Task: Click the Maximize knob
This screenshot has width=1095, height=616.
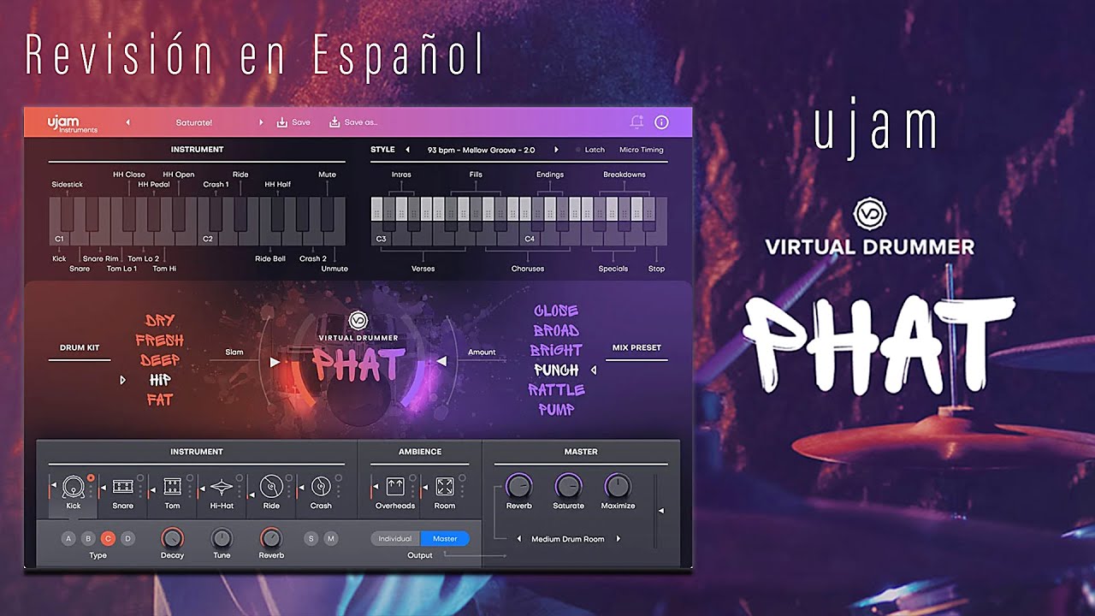Action: coord(618,487)
